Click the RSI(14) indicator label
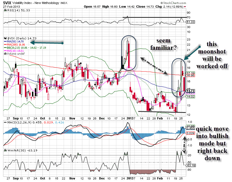This screenshot has height=182, width=232. pyautogui.click(x=13, y=10)
